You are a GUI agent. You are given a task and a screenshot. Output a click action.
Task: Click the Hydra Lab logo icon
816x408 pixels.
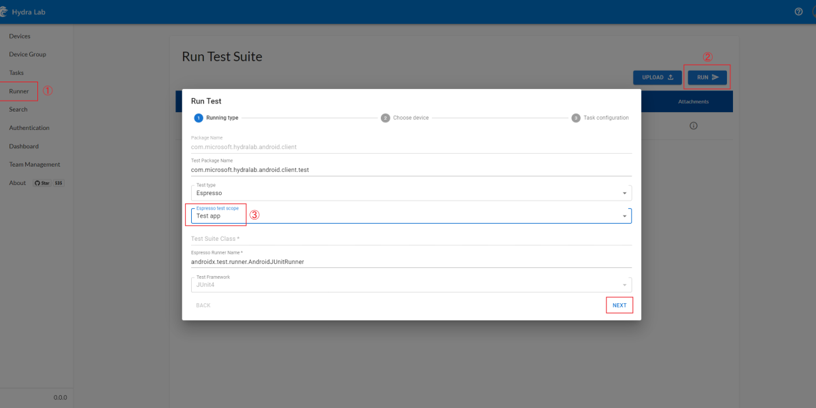[x=3, y=12]
